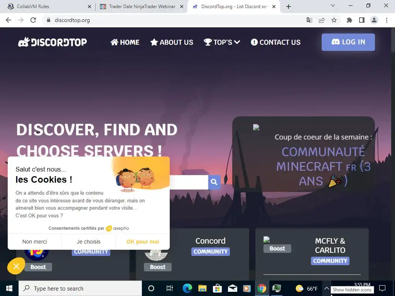
Task: Click COMMUNITY tag under MCFLY & CARLITO
Action: (330, 261)
